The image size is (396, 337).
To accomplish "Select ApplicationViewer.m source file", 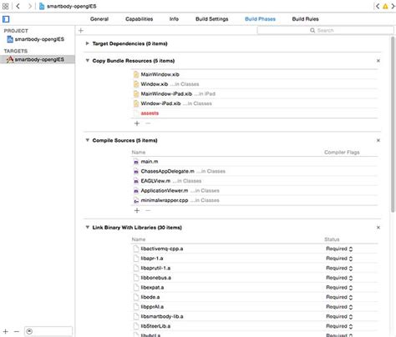I will tap(254, 191).
